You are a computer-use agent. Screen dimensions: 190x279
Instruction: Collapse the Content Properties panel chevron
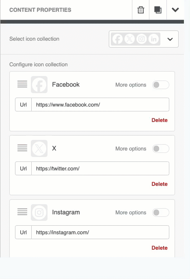click(175, 10)
